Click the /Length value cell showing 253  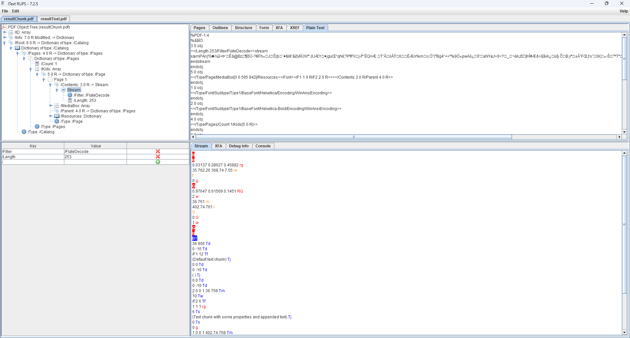95,157
